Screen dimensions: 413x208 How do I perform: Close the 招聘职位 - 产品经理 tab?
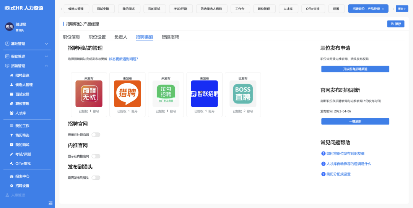pyautogui.click(x=383, y=9)
